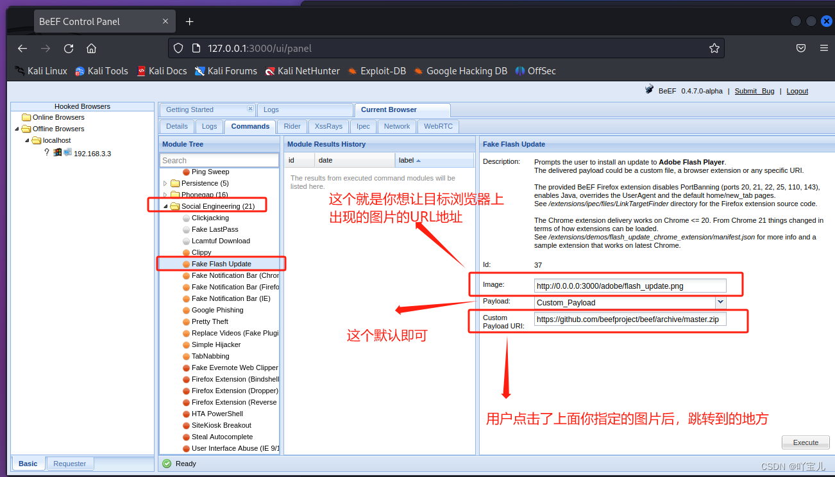Viewport: 835px width, 477px height.
Task: Click the green Ready status icon
Action: [168, 463]
